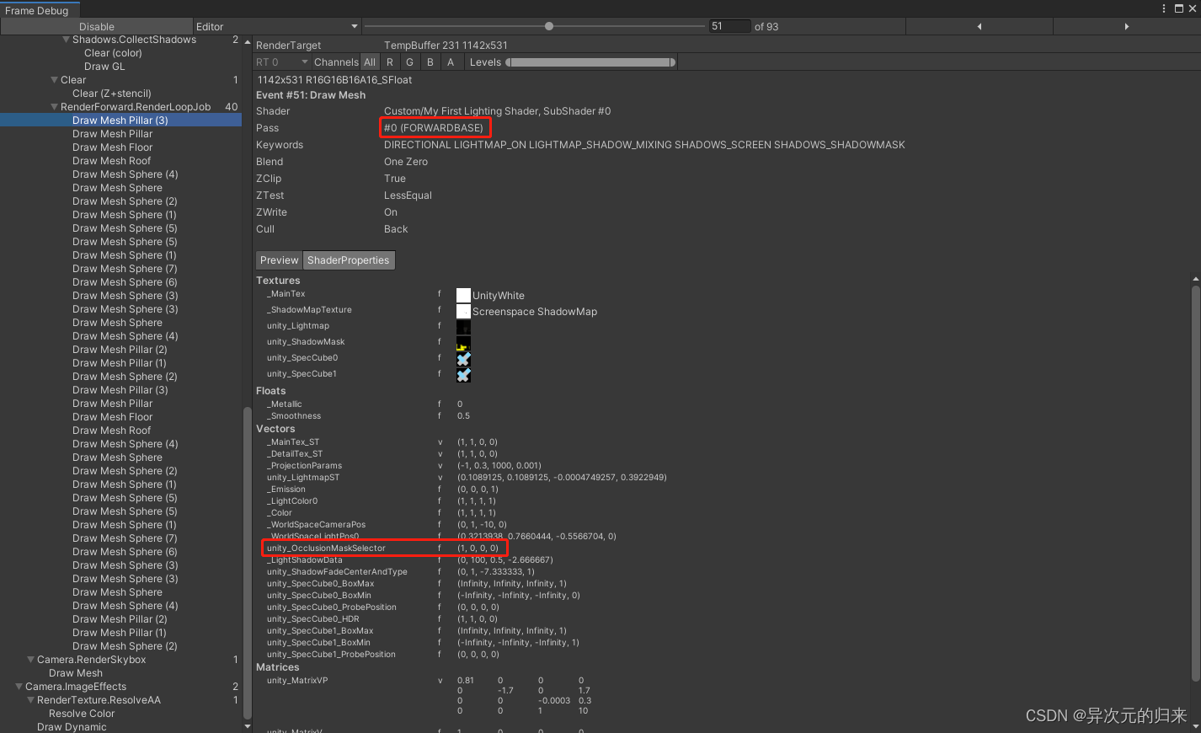The height and width of the screenshot is (733, 1201).
Task: Click the unity_SpecCube0_HDR property
Action: point(382,619)
